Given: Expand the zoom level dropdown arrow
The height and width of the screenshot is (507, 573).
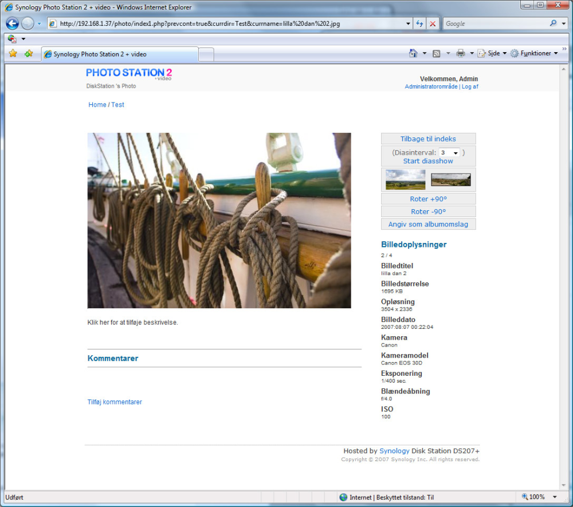Looking at the screenshot, I should (555, 497).
